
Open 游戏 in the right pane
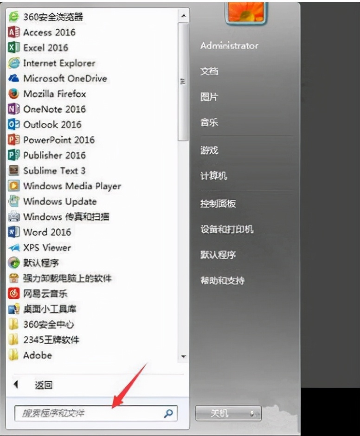click(209, 150)
